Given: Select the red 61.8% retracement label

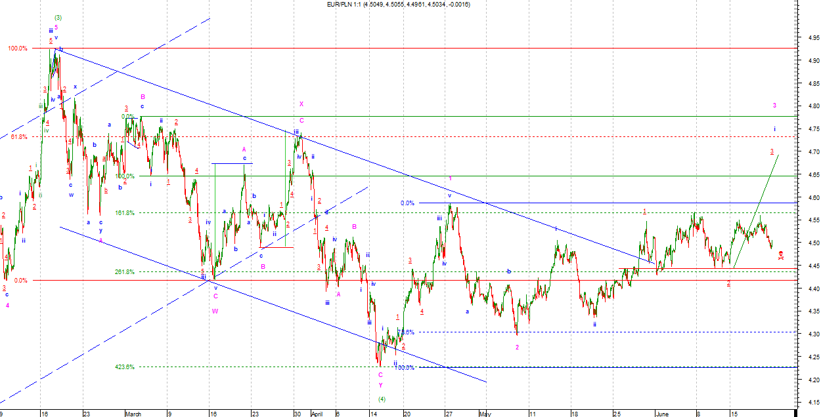Looking at the screenshot, I should tap(19, 137).
